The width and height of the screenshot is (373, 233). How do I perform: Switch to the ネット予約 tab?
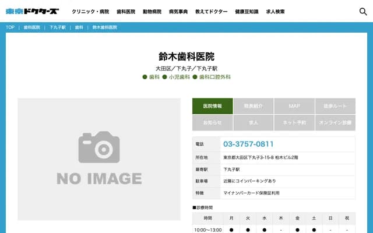coord(294,123)
